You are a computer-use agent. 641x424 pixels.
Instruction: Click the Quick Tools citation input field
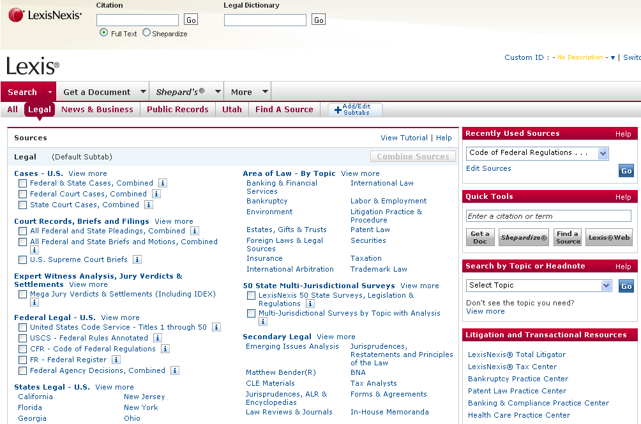(x=548, y=216)
